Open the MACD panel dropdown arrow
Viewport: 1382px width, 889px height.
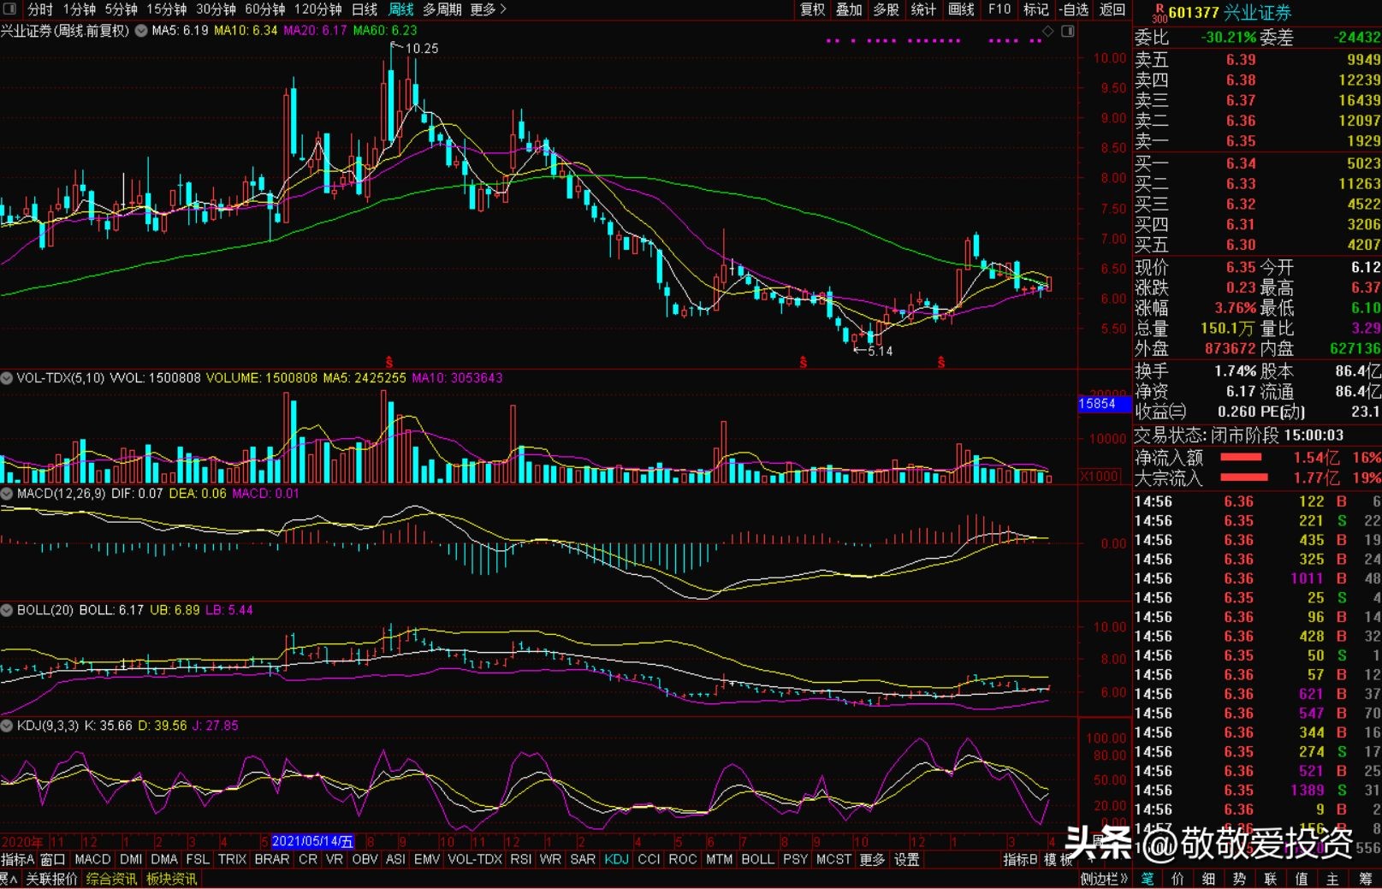coord(7,494)
